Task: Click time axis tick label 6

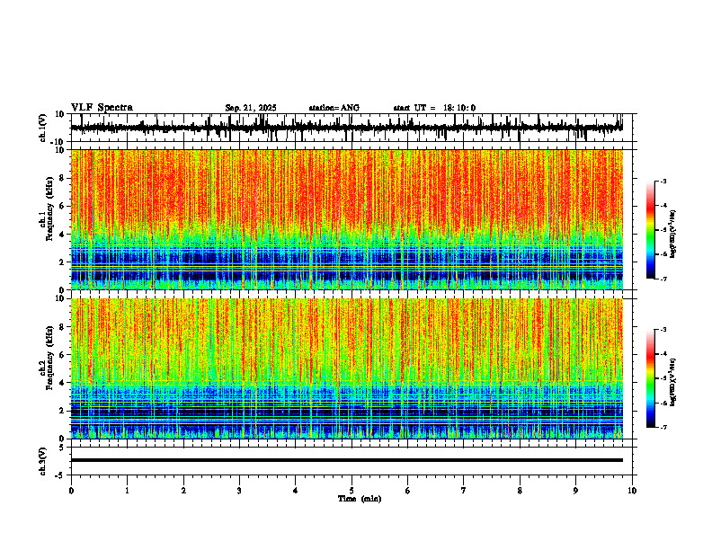Action: click(x=407, y=491)
